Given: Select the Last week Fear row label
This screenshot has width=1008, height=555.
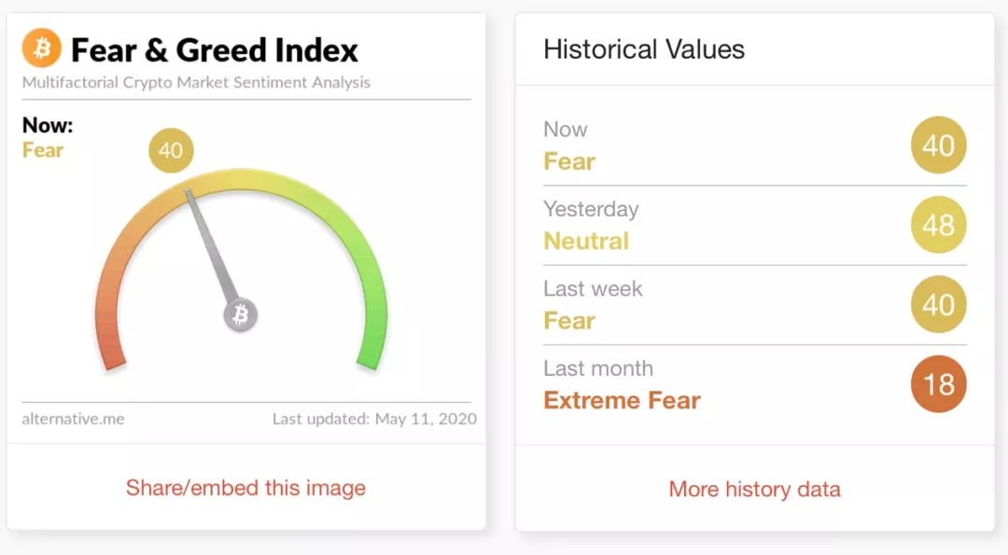Looking at the screenshot, I should (569, 321).
